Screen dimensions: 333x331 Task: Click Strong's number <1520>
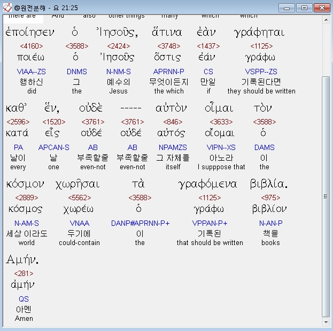point(54,122)
